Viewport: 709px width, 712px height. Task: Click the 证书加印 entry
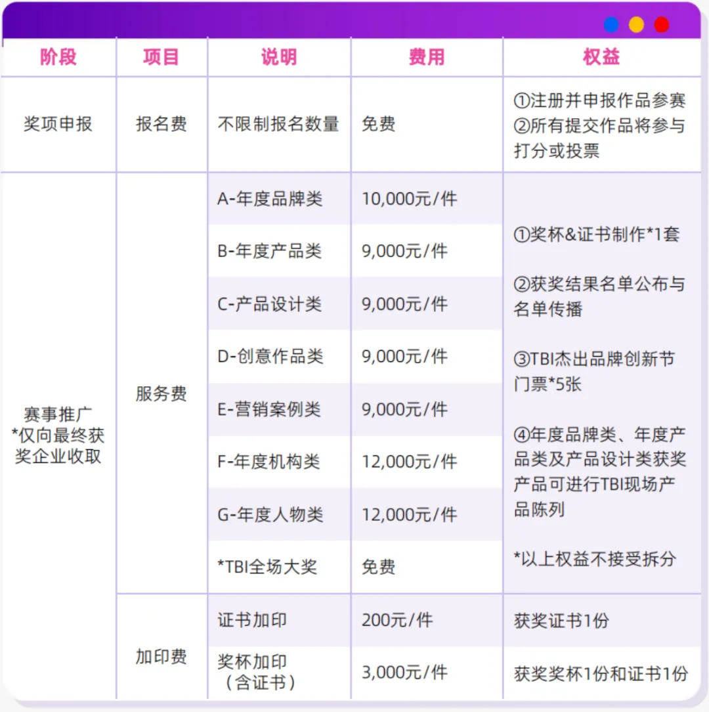click(x=252, y=620)
